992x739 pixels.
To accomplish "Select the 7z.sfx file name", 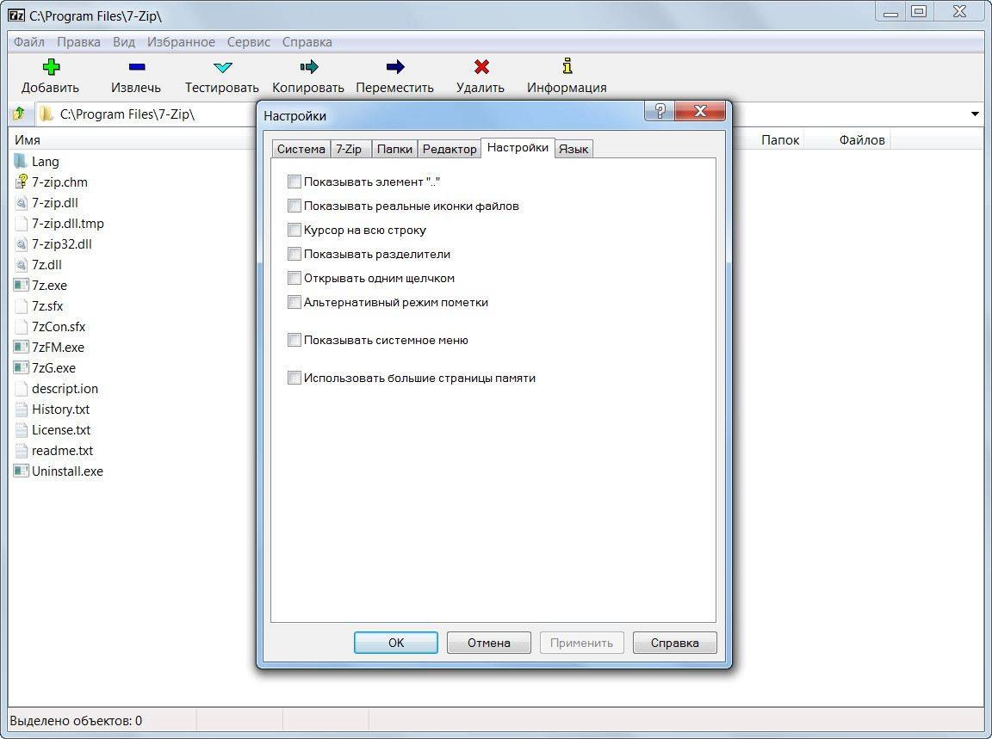I will [x=47, y=306].
